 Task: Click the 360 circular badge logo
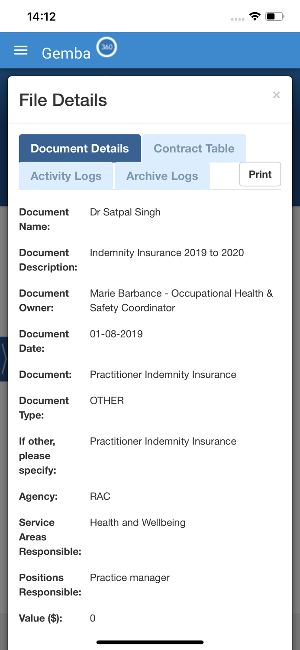[x=106, y=47]
